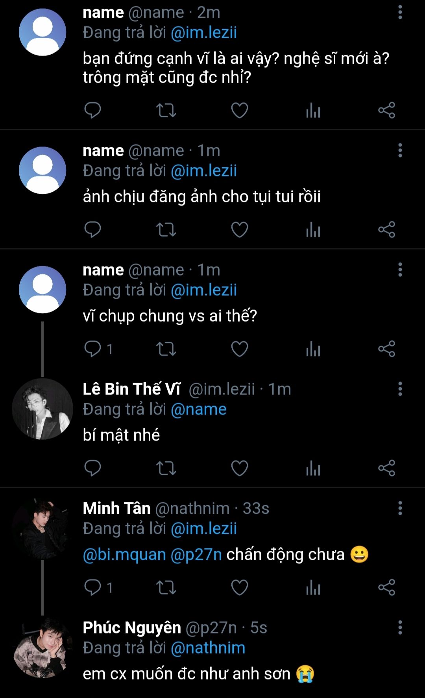Reply to Minh Tân's "chấn động chưa" tweet
This screenshot has height=698, width=425.
93,587
